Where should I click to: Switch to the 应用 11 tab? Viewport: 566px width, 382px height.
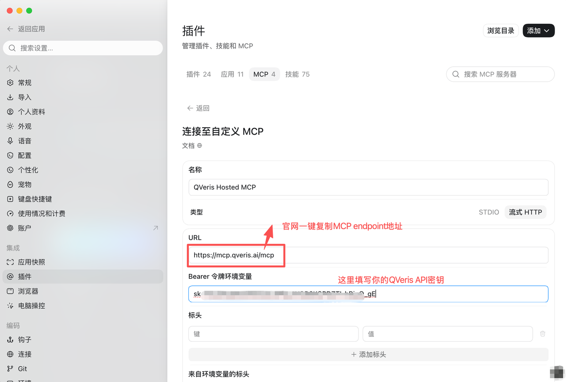[x=232, y=74]
